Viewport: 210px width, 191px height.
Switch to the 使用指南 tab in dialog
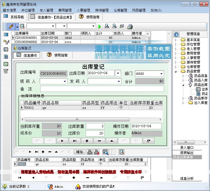click(57, 55)
